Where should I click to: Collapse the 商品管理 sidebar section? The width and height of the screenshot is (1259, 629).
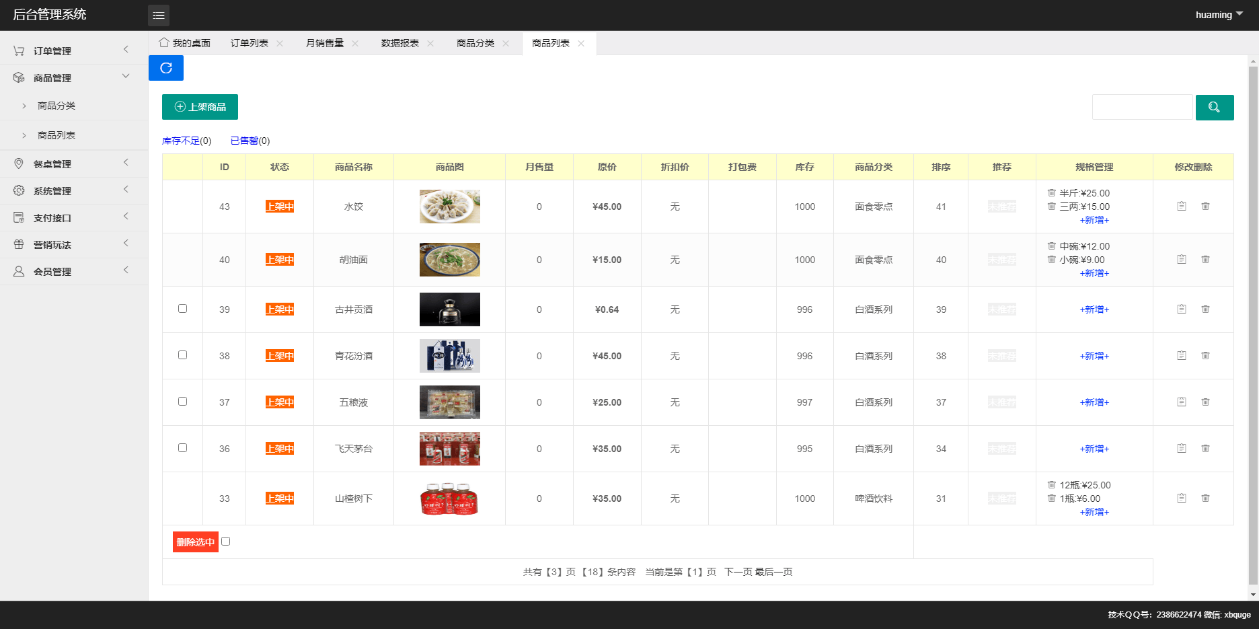74,78
